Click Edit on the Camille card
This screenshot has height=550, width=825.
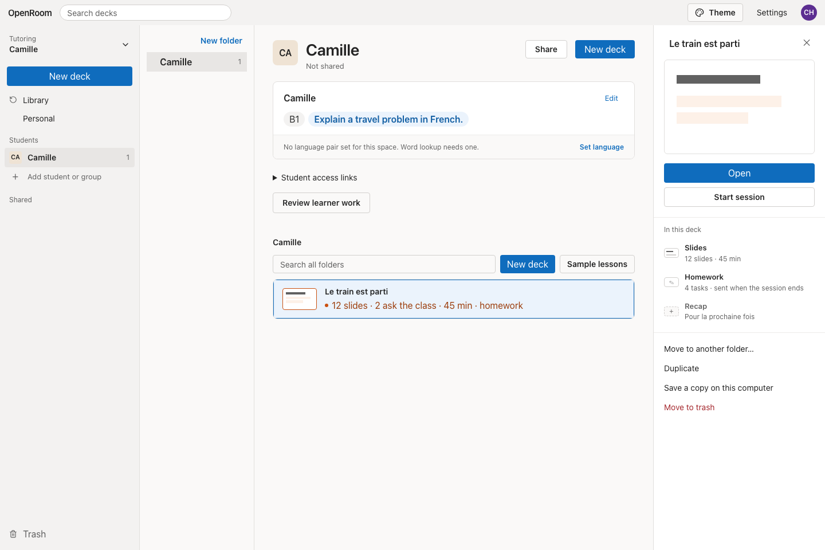click(611, 99)
